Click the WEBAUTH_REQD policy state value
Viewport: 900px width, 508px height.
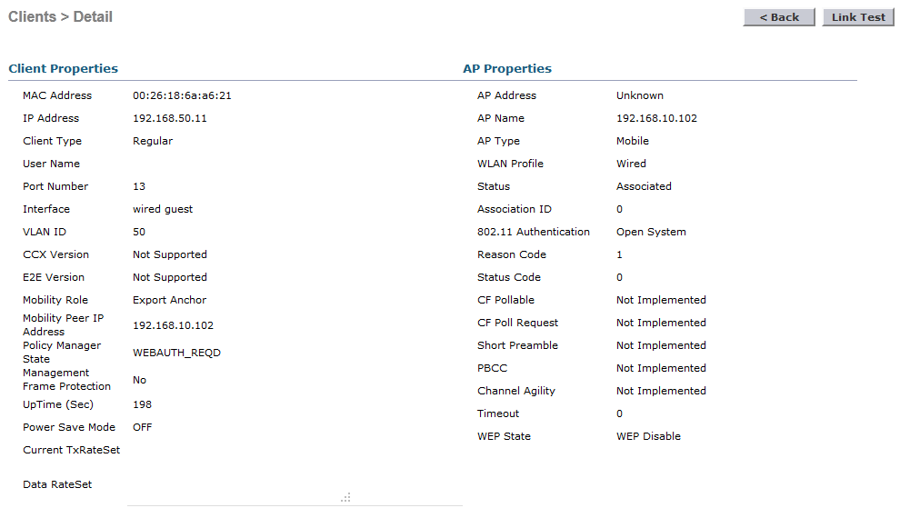pos(176,353)
